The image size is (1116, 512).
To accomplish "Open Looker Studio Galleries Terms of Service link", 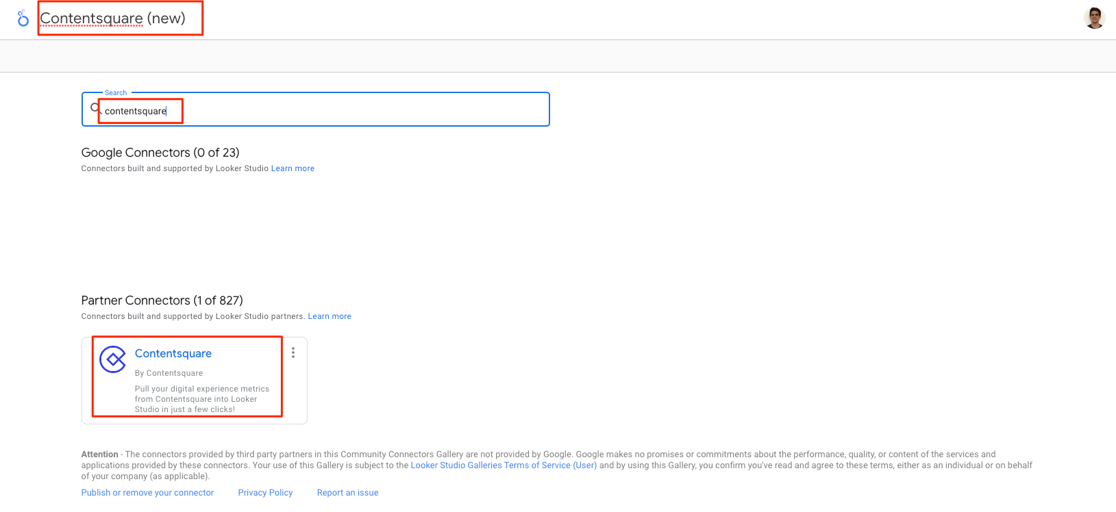I will coord(504,465).
